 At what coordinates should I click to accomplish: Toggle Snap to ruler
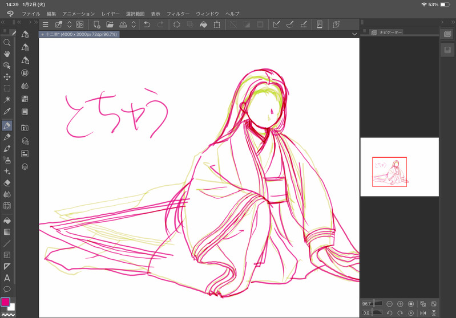[x=277, y=25]
